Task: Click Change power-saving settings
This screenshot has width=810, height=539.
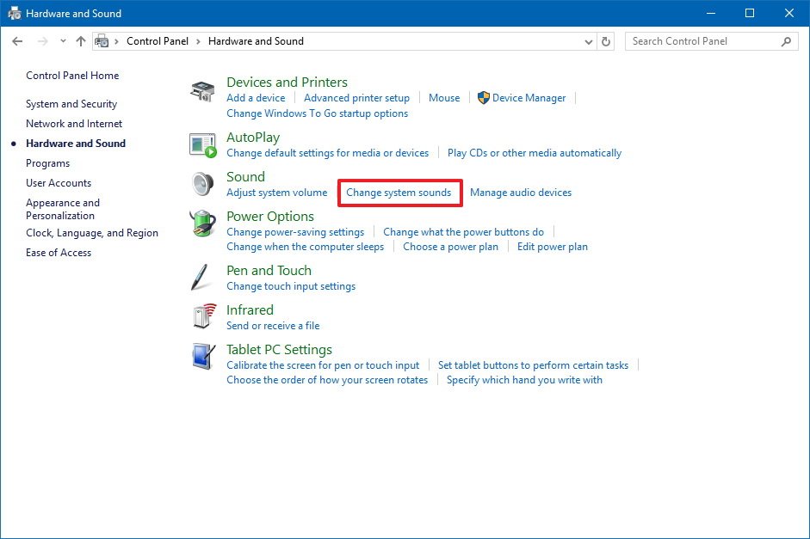Action: pos(295,232)
